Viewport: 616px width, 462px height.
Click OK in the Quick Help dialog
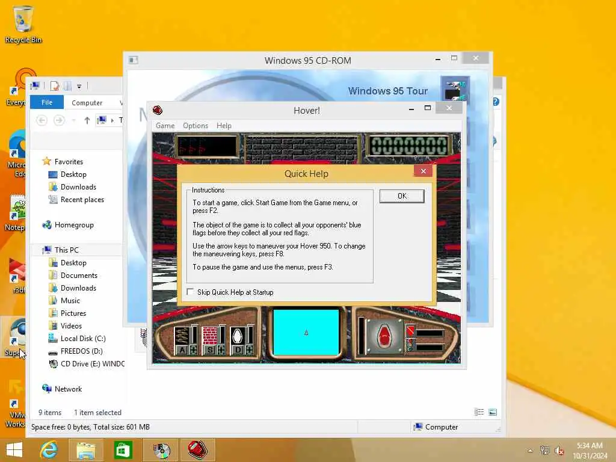click(x=401, y=196)
